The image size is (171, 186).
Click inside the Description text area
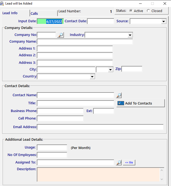pos(98,175)
